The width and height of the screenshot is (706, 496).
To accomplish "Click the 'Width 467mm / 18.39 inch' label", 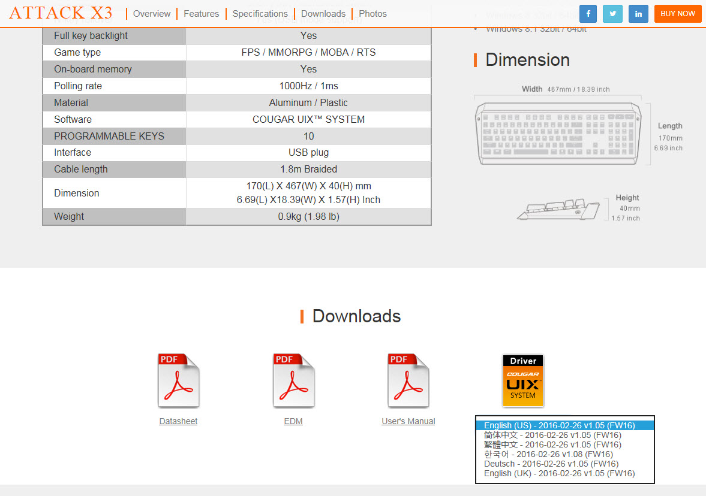I will 566,89.
